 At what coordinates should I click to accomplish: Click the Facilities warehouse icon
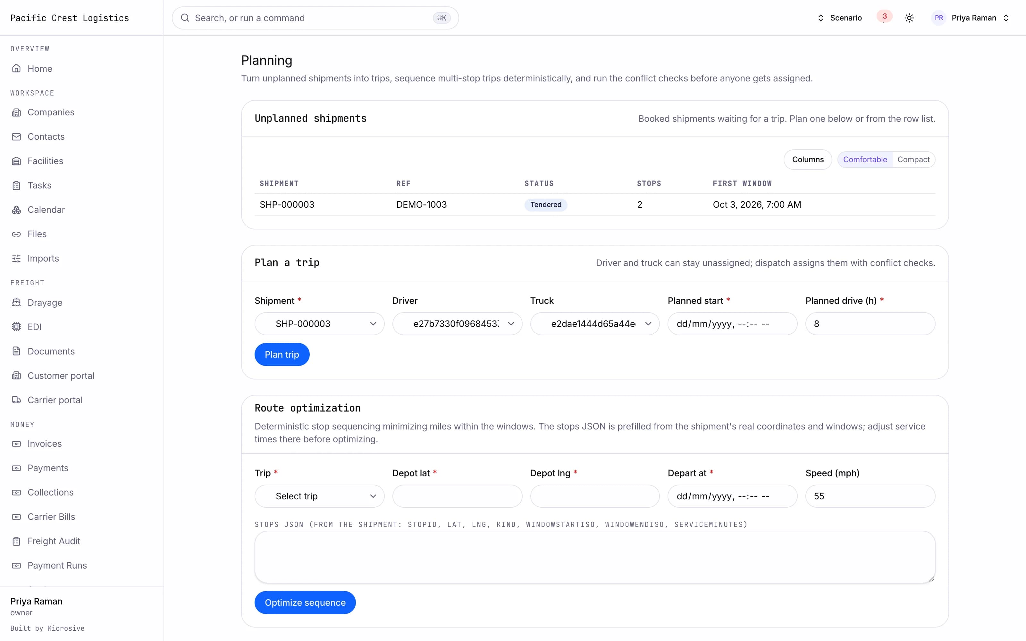tap(16, 161)
